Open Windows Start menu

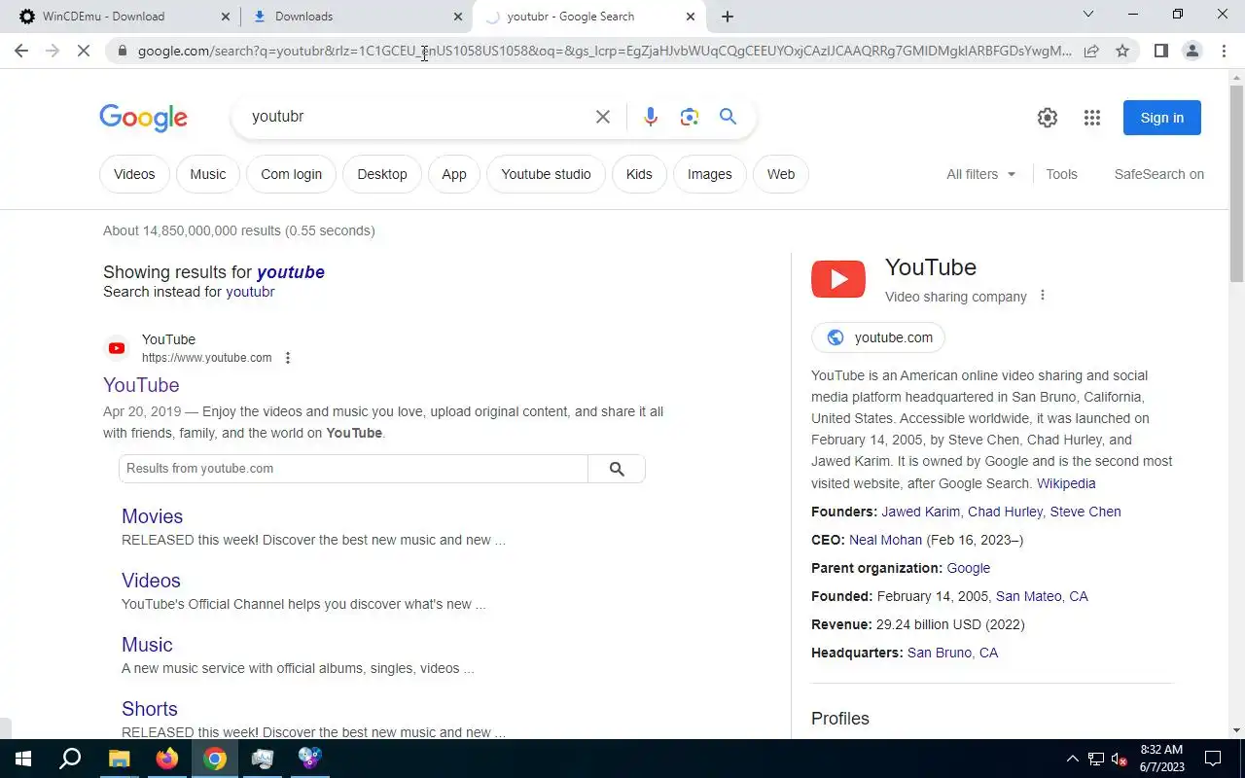pos(23,759)
